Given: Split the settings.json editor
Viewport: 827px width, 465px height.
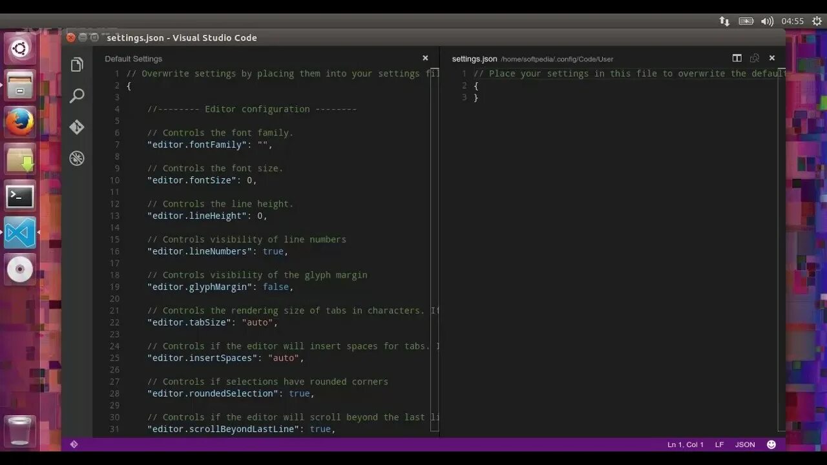Looking at the screenshot, I should click(737, 58).
